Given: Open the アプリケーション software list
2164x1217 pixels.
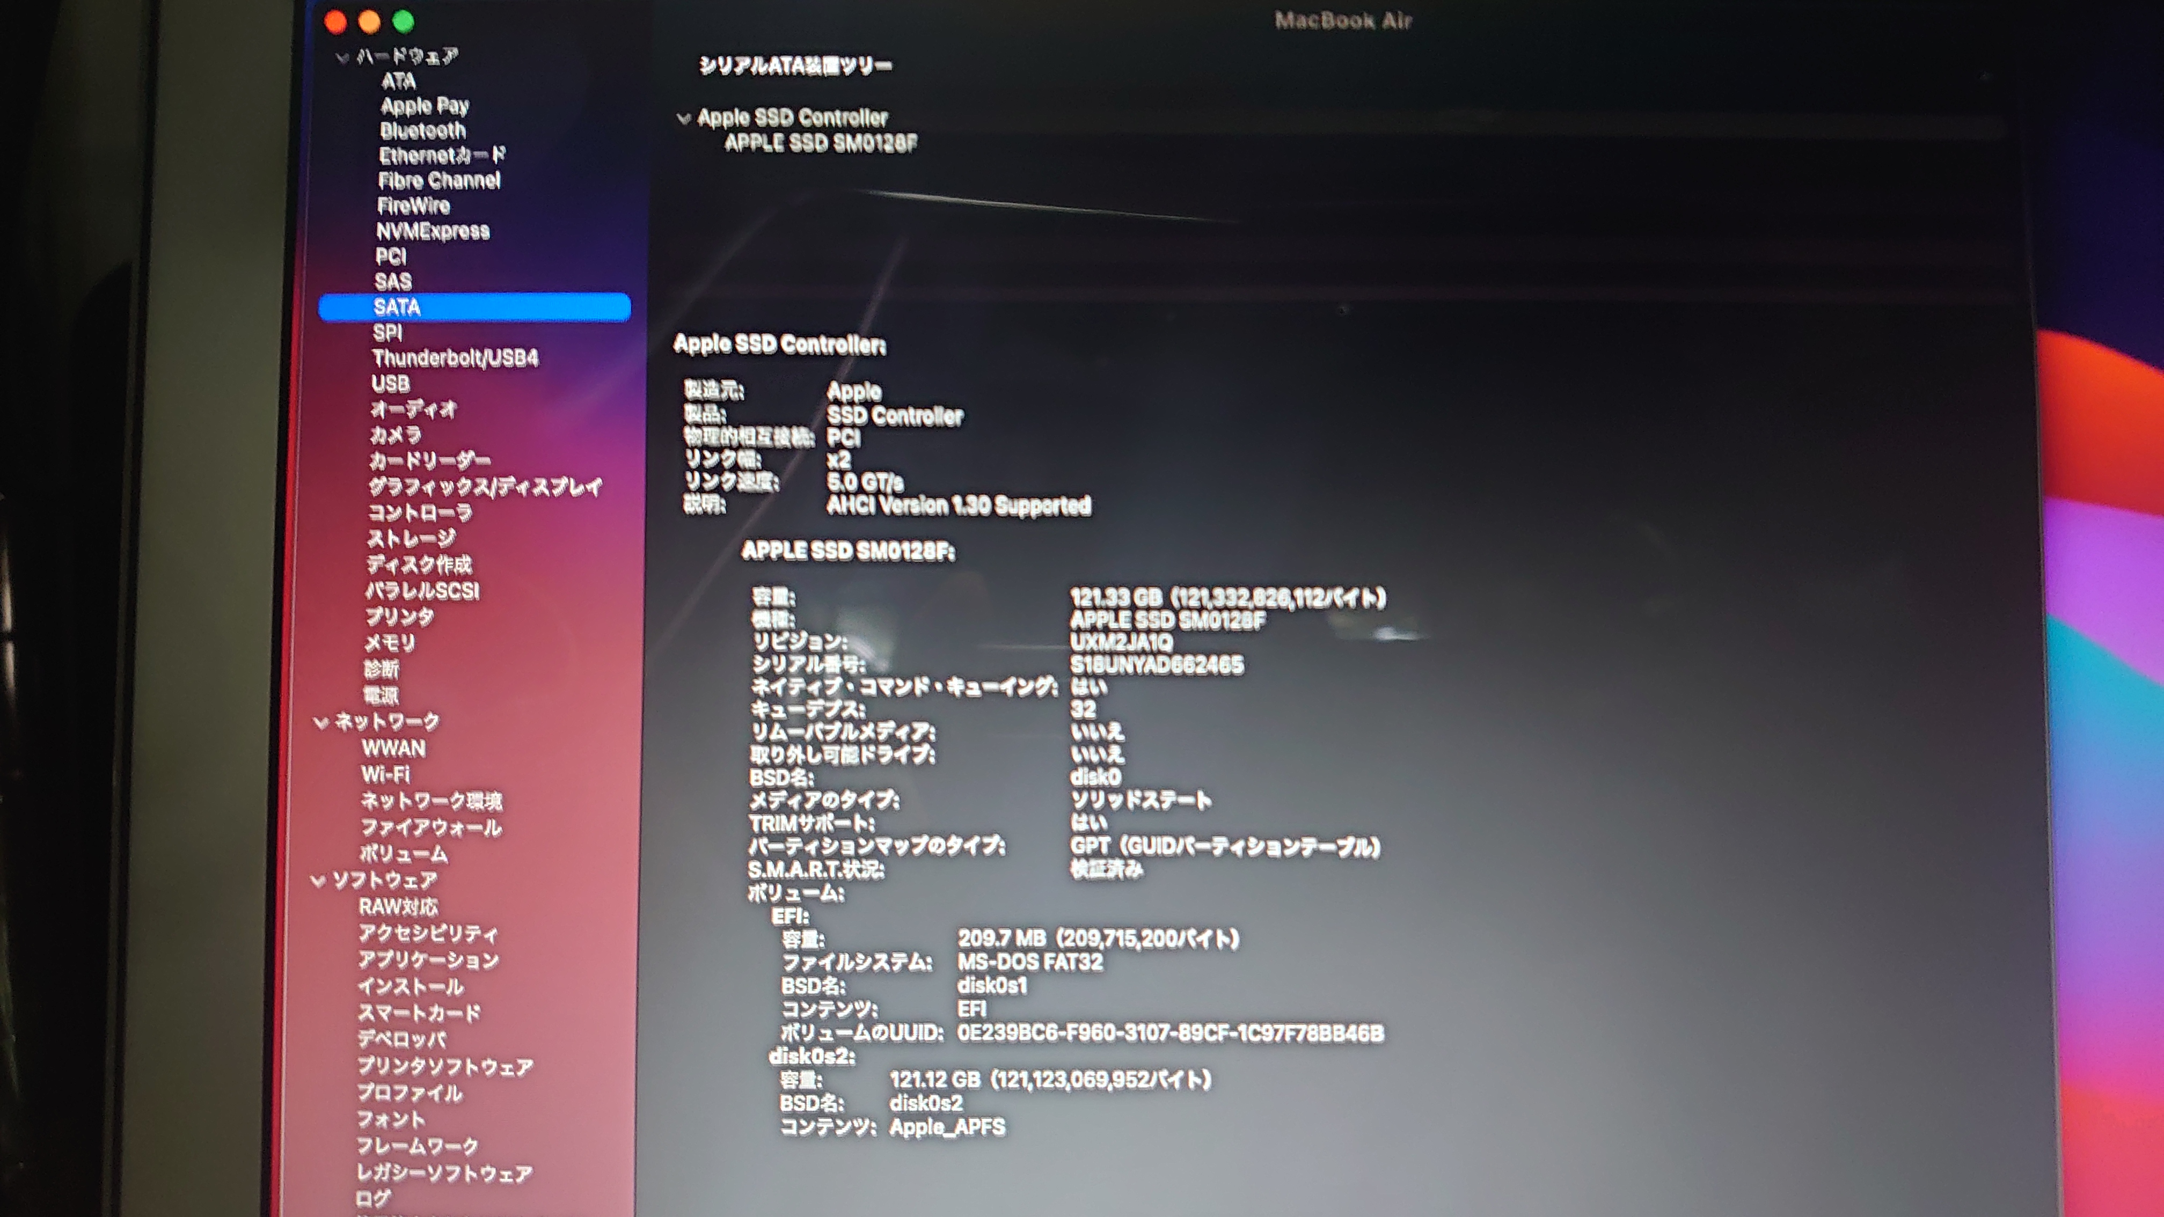Looking at the screenshot, I should point(428,959).
